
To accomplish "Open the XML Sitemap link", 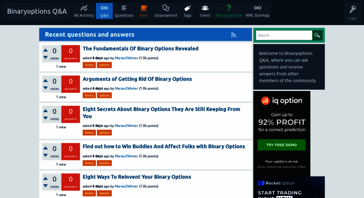I will pos(257,11).
